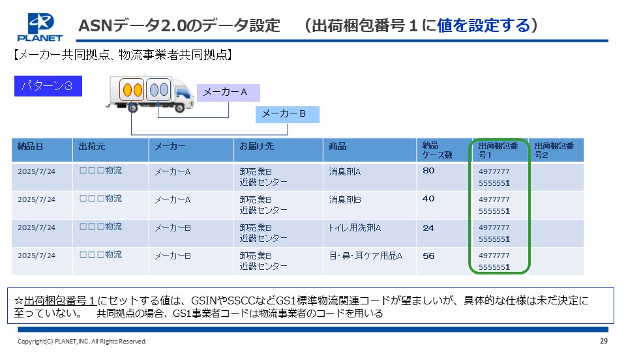This screenshot has width=626, height=352.
Task: Select the slide title ASNデータ2.0のデータ設定
Action: (x=179, y=25)
